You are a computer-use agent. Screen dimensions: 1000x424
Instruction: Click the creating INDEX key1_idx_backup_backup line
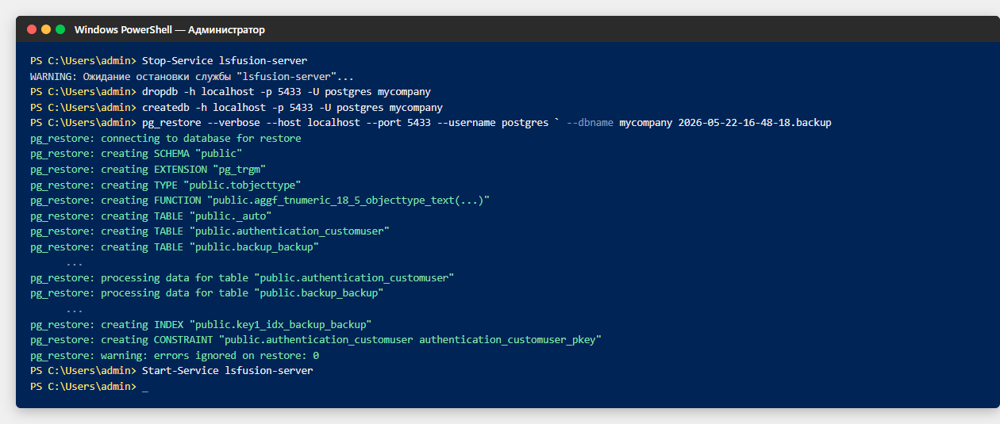201,324
